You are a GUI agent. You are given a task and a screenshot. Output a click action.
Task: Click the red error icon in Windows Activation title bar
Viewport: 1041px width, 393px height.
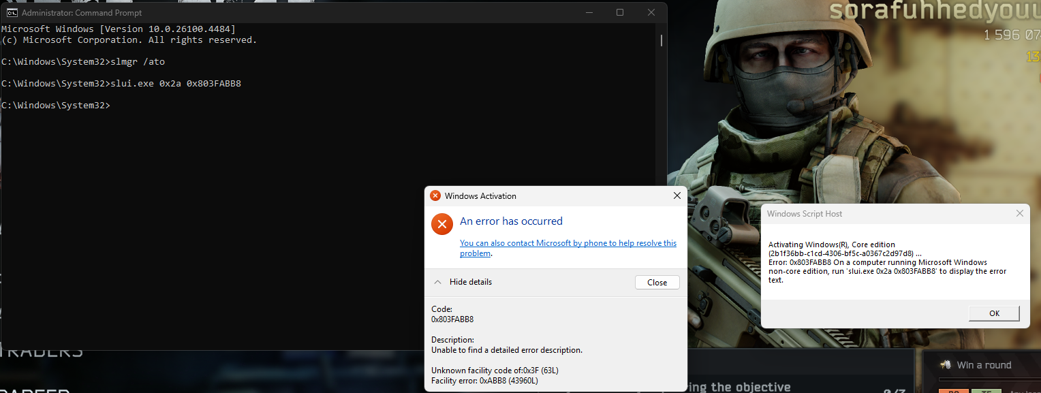[435, 195]
